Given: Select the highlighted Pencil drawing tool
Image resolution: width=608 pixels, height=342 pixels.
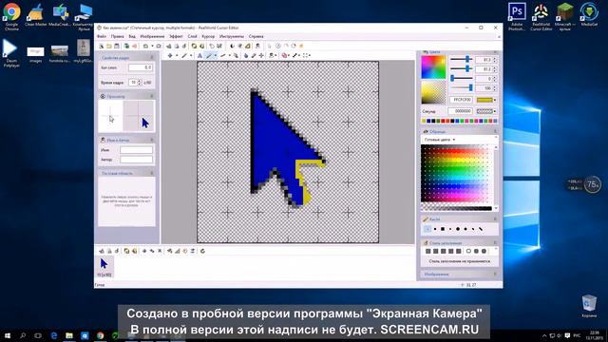Looking at the screenshot, I should 209,55.
